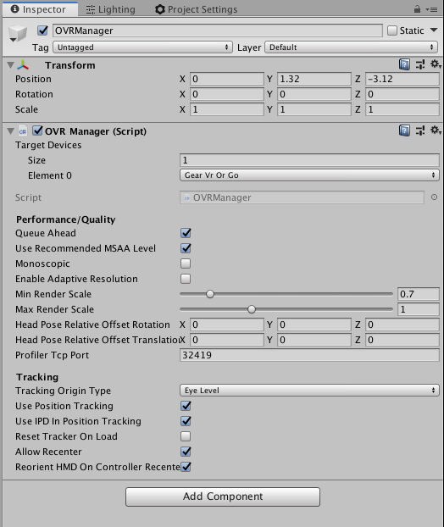Open OVR Manager gear settings menu
Image resolution: width=444 pixels, height=527 pixels.
tap(436, 130)
